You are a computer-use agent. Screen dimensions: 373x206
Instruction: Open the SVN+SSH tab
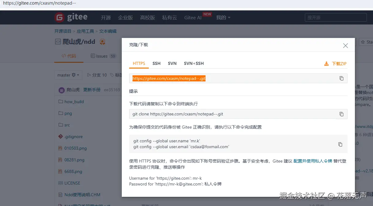coord(194,63)
